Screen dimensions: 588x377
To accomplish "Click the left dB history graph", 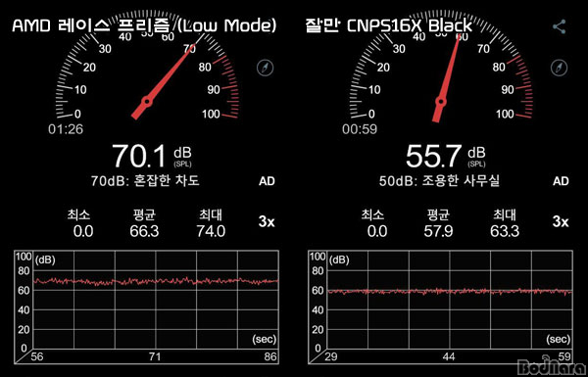I will pos(146,306).
